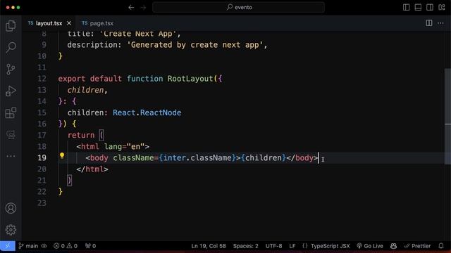Go forward with the navigation arrow

pos(143,8)
